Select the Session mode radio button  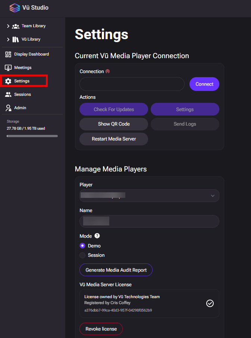(x=82, y=255)
